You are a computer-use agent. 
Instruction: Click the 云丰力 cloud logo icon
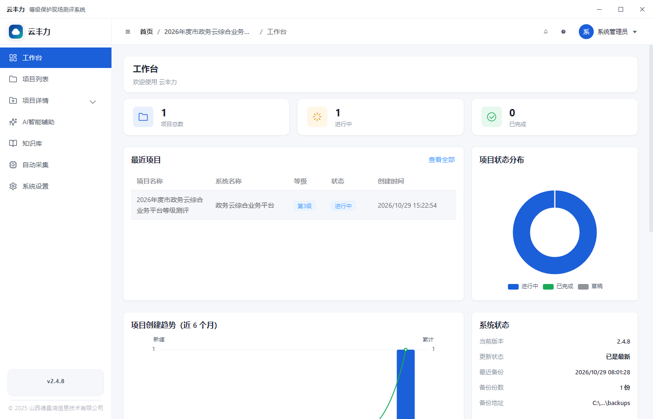(16, 32)
